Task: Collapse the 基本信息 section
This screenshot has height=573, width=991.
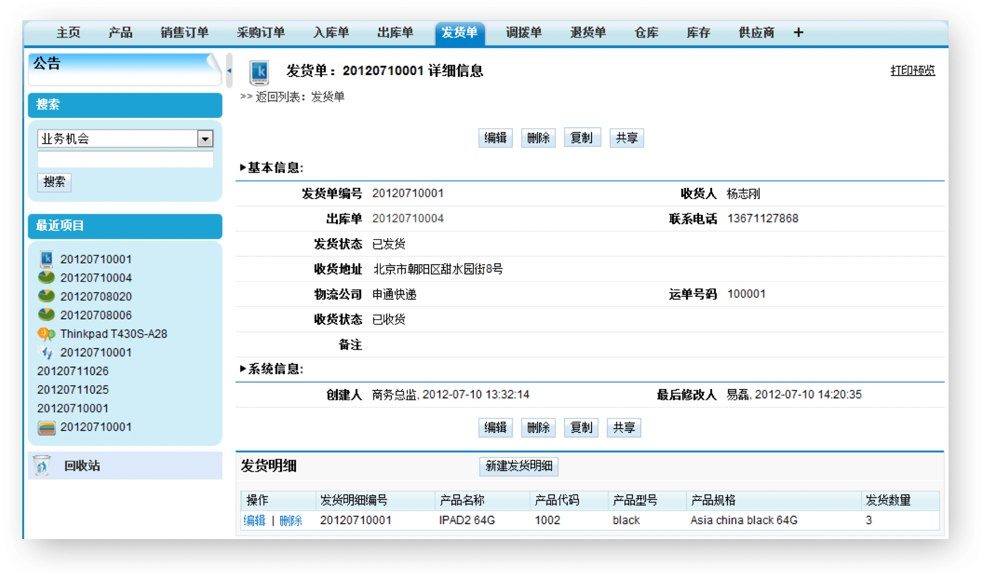Action: point(243,168)
